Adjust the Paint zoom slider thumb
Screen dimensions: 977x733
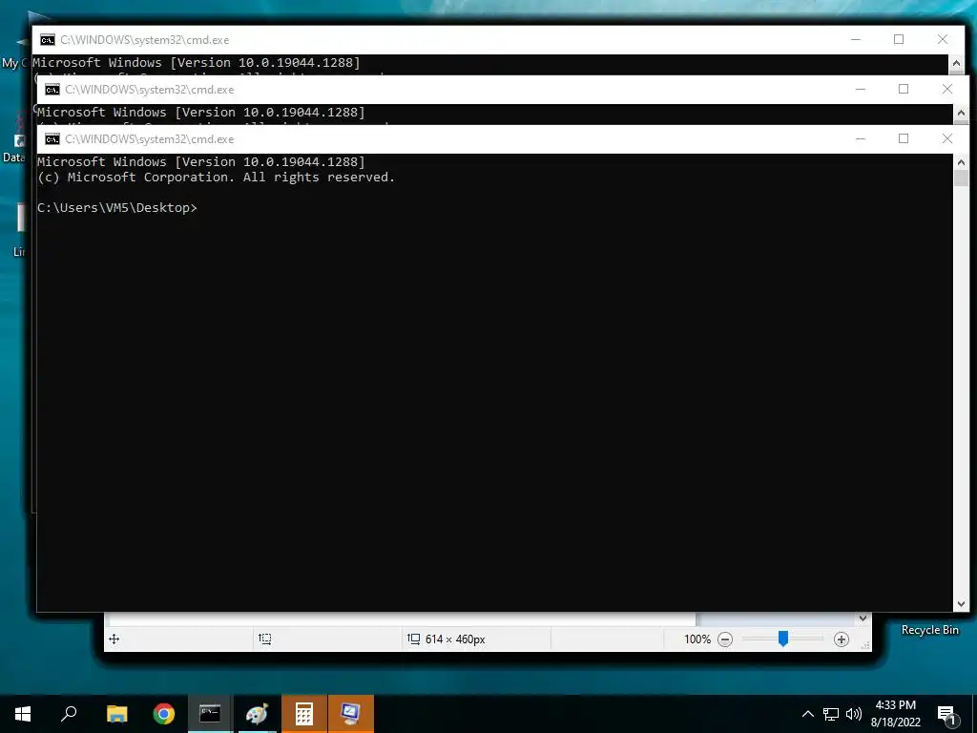(x=783, y=639)
